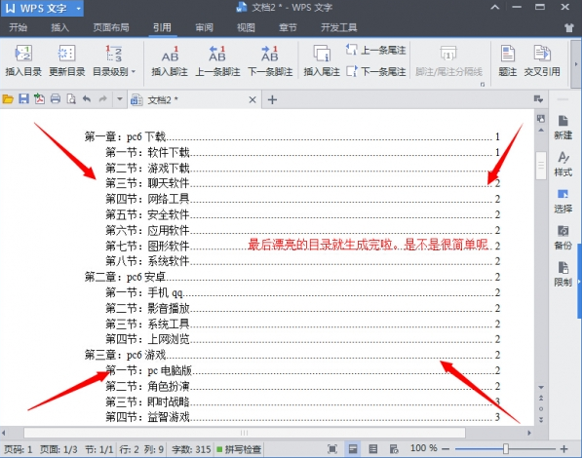The height and width of the screenshot is (458, 583).
Task: Open Restrict (限制) in the side panel
Action: (x=563, y=274)
